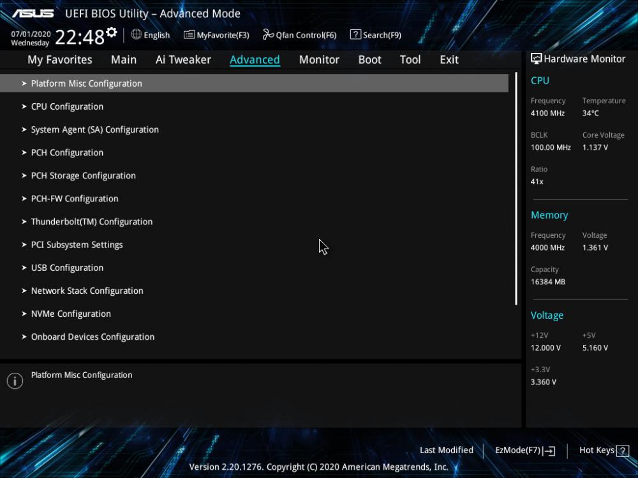Click the settings gear beside the clock

pyautogui.click(x=112, y=32)
